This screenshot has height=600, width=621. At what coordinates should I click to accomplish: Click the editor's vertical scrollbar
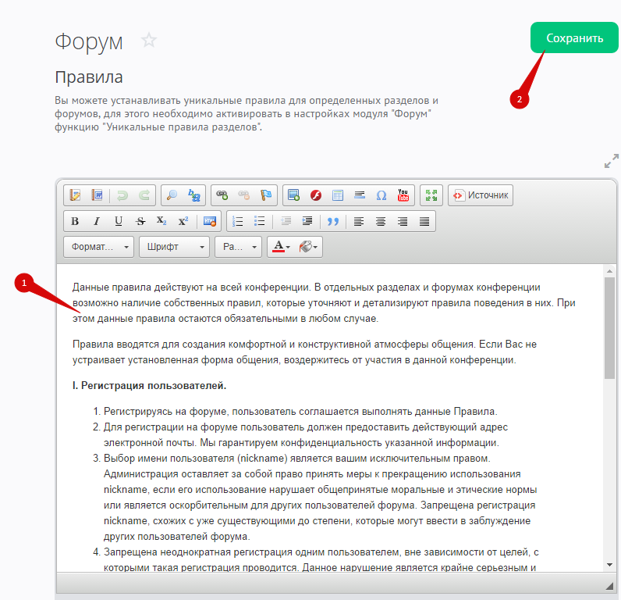[x=609, y=328]
